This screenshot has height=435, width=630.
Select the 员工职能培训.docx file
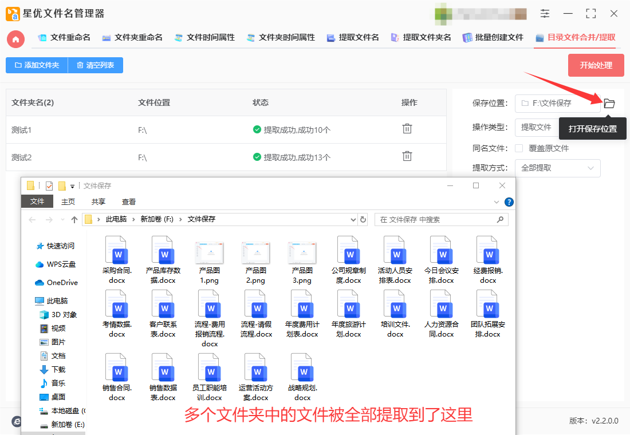click(x=210, y=377)
